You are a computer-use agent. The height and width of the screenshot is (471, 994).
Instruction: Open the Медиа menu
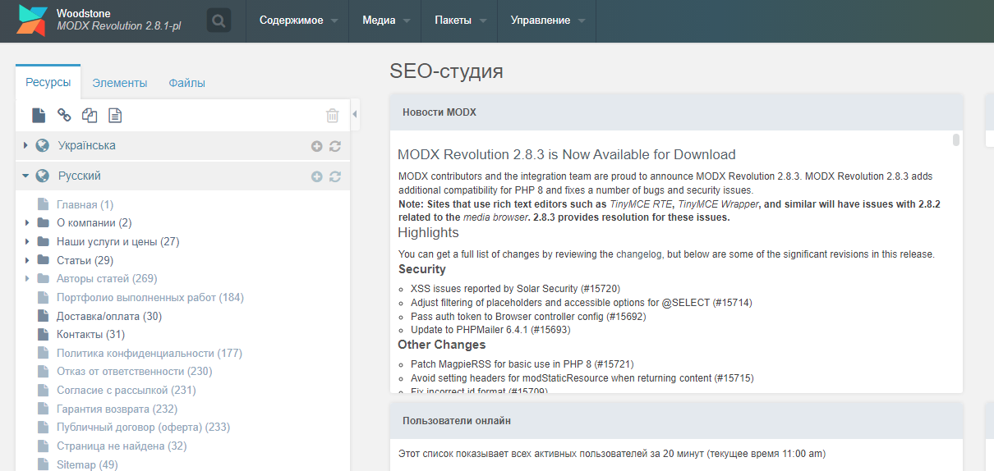coord(386,21)
